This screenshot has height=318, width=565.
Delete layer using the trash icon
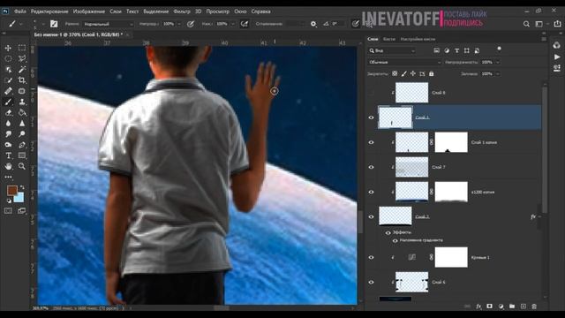point(534,307)
